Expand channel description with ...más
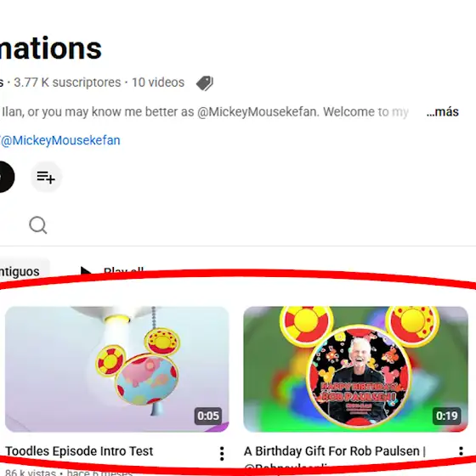Image resolution: width=476 pixels, height=476 pixels. click(x=442, y=111)
